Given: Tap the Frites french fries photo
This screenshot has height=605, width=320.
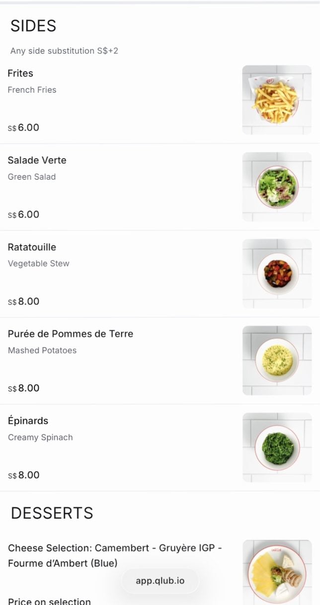Looking at the screenshot, I should (x=277, y=100).
